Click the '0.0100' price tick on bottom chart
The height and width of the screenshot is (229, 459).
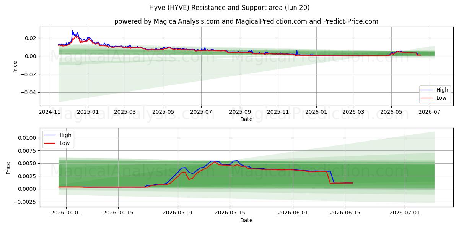[x=28, y=138]
